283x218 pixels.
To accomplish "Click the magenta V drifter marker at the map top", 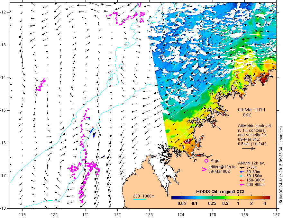I will [139, 5].
